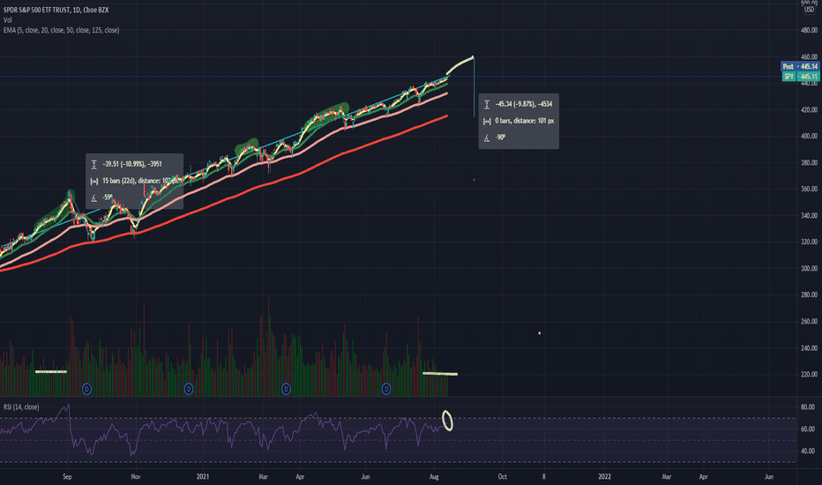Open the EMA indicator legend line
The width and height of the screenshot is (822, 485).
click(x=62, y=30)
